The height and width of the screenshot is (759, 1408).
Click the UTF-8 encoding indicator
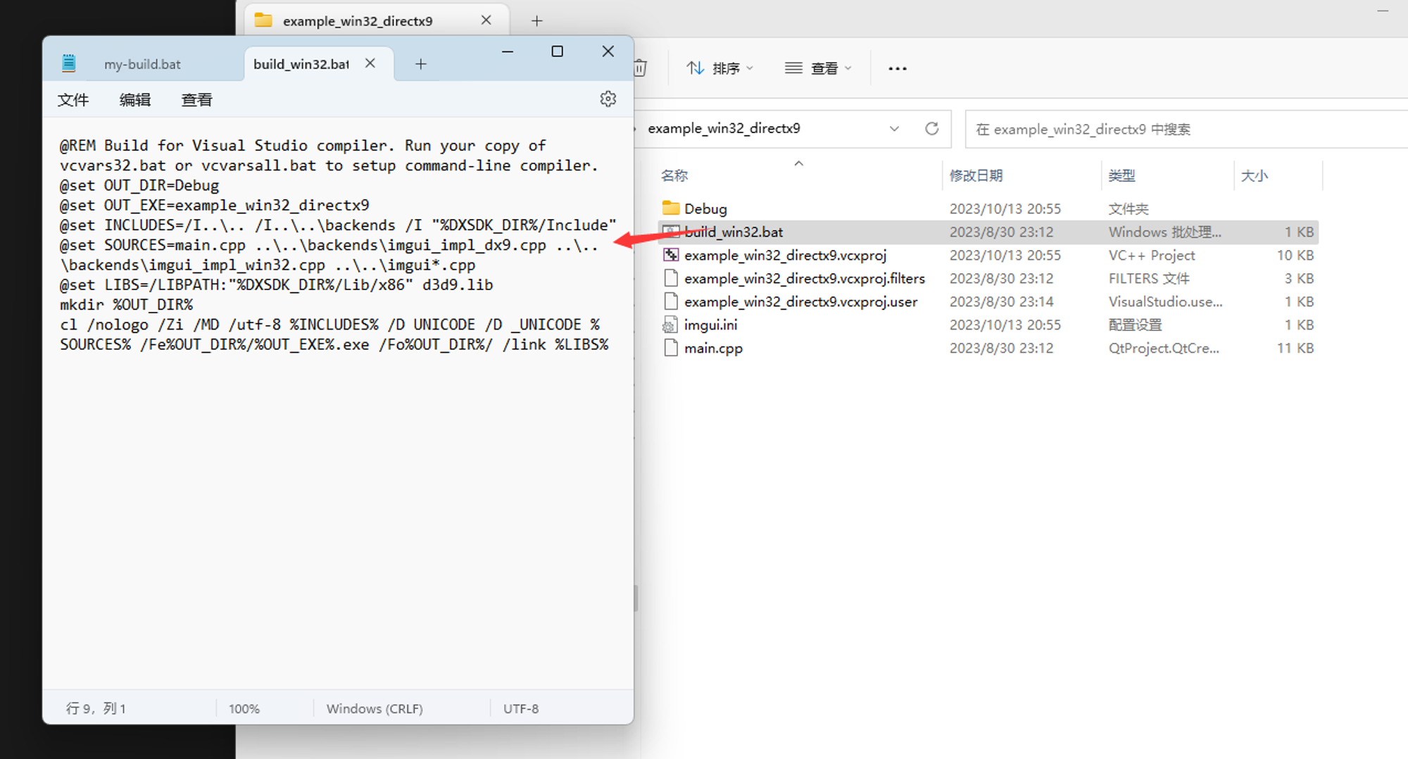tap(521, 708)
